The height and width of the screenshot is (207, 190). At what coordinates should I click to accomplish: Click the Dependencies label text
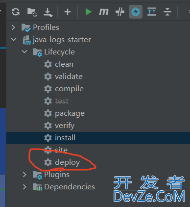(70, 187)
